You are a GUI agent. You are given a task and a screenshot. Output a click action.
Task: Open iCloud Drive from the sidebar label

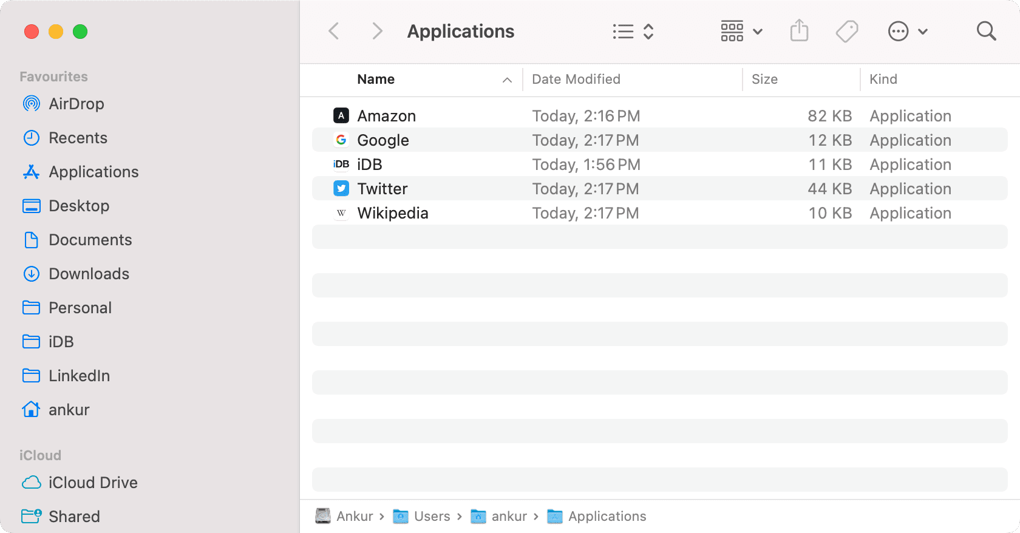(93, 483)
